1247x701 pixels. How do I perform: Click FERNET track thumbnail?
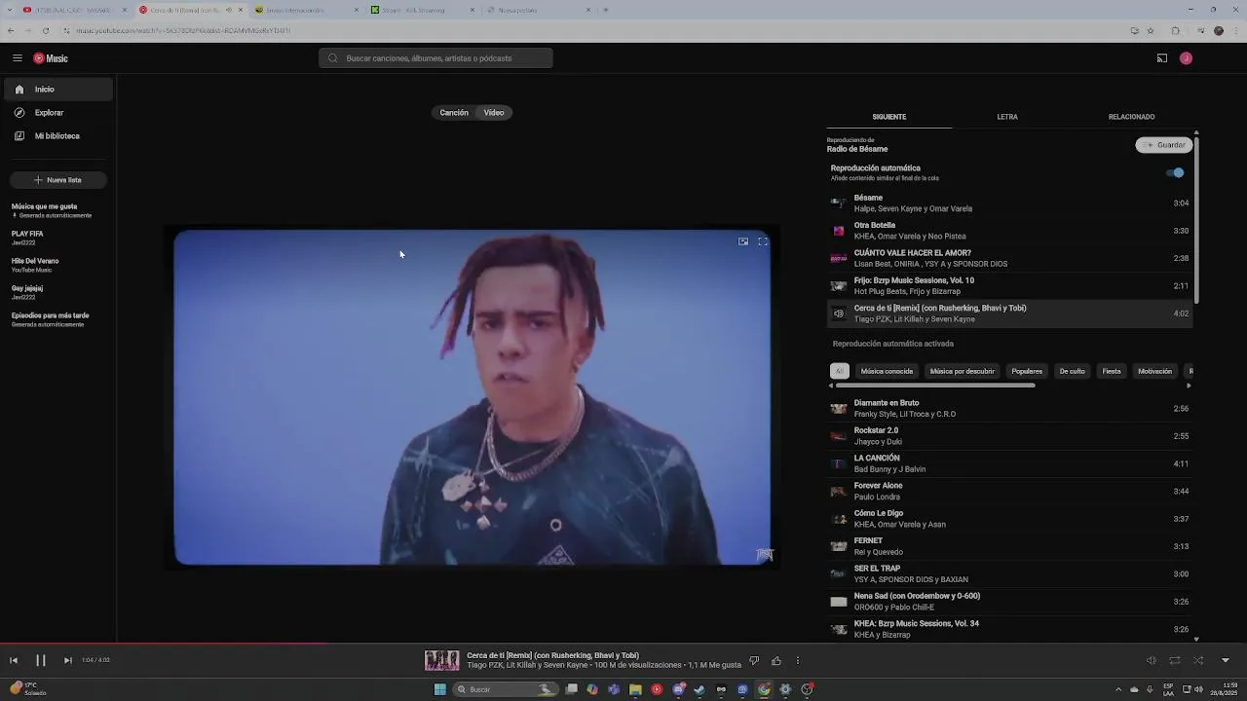pos(839,546)
